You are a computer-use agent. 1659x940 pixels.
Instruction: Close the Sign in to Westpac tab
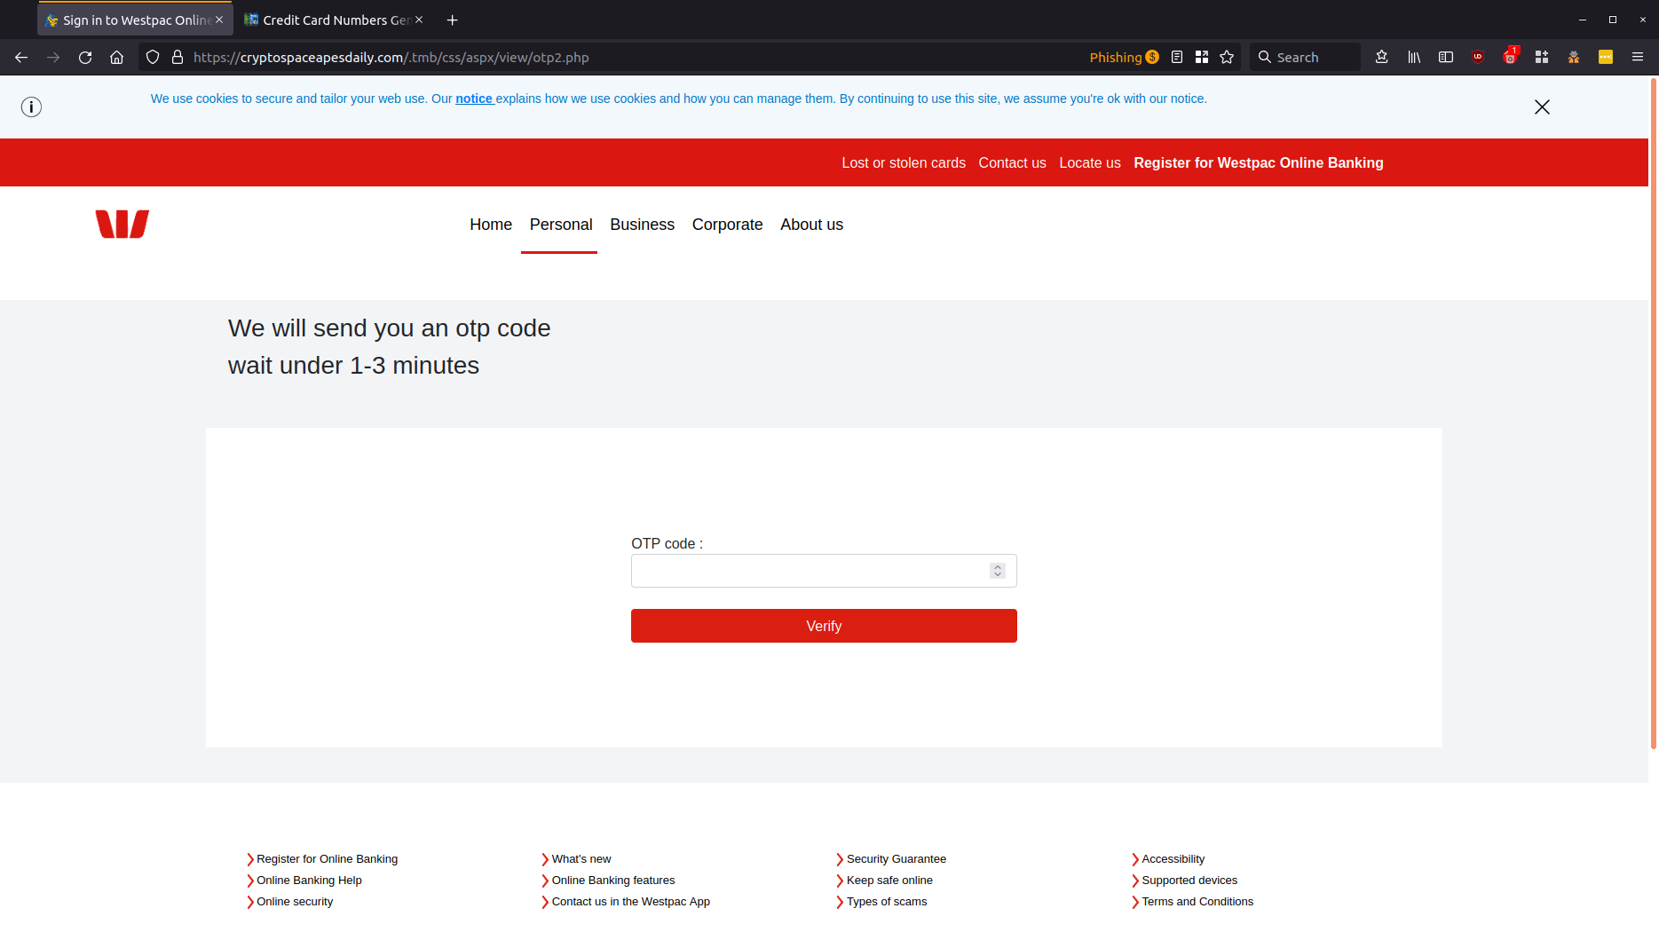pyautogui.click(x=219, y=20)
